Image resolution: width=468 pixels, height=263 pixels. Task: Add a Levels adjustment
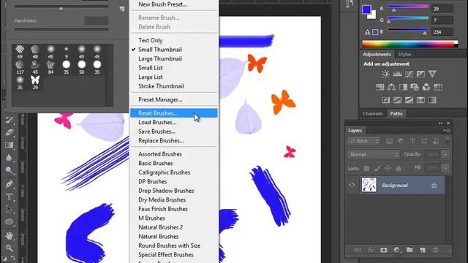(397, 74)
